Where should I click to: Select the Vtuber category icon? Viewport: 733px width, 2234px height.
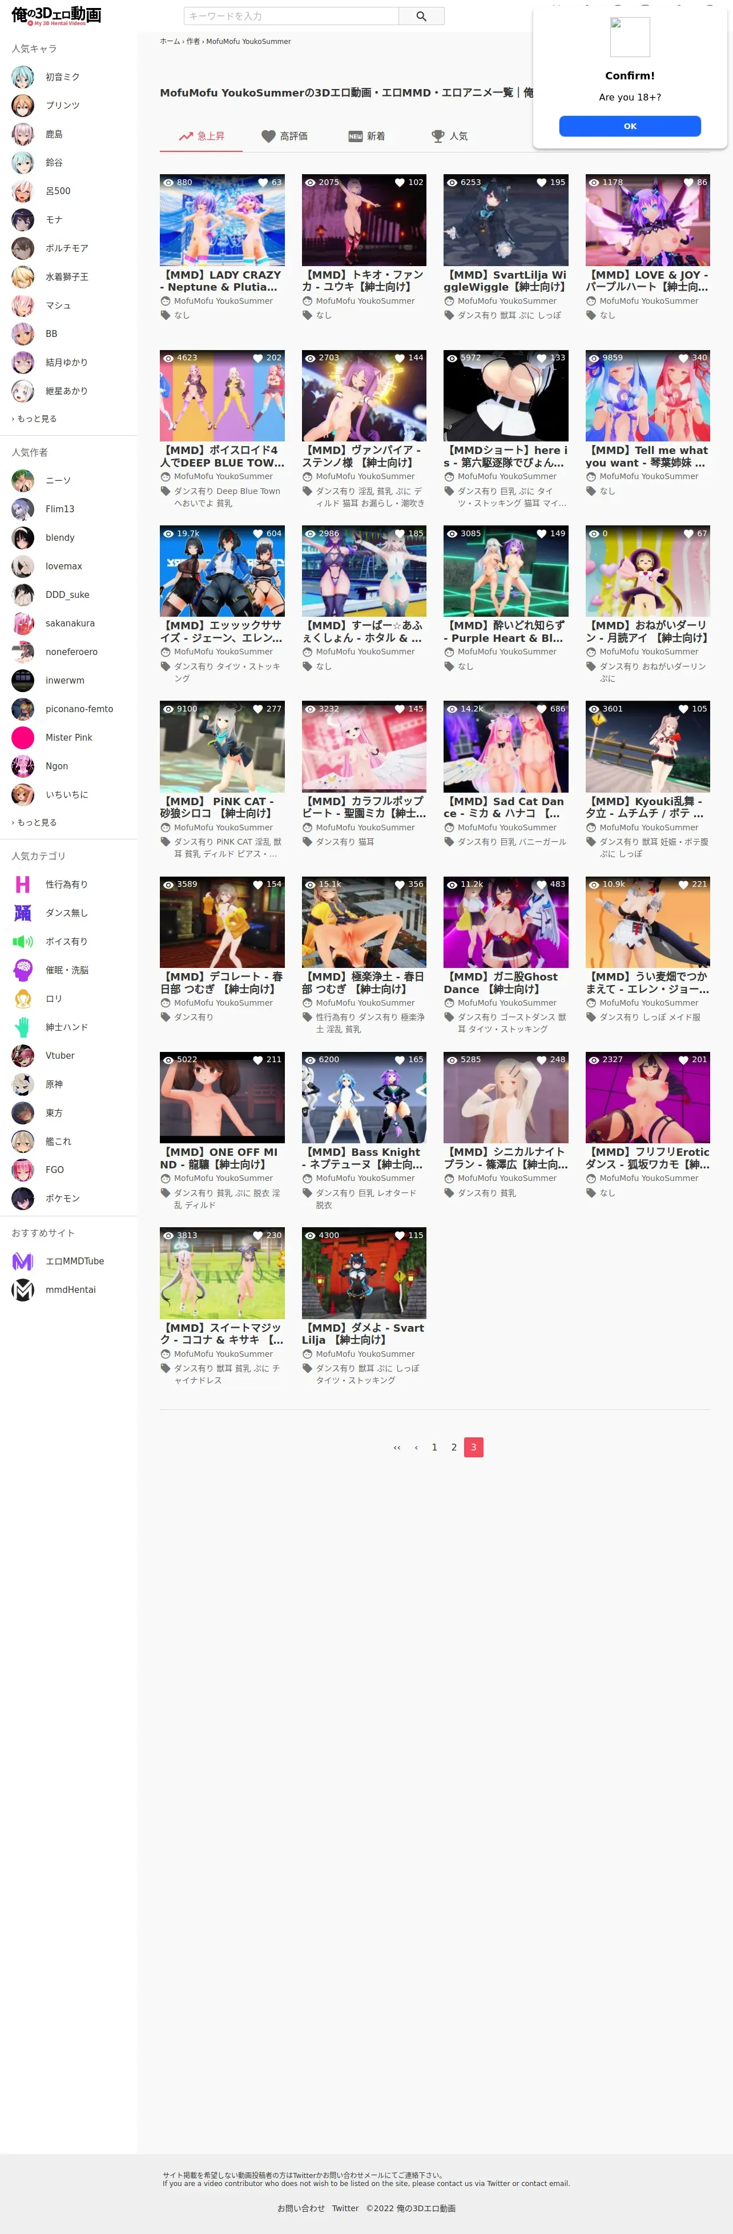pos(23,1056)
